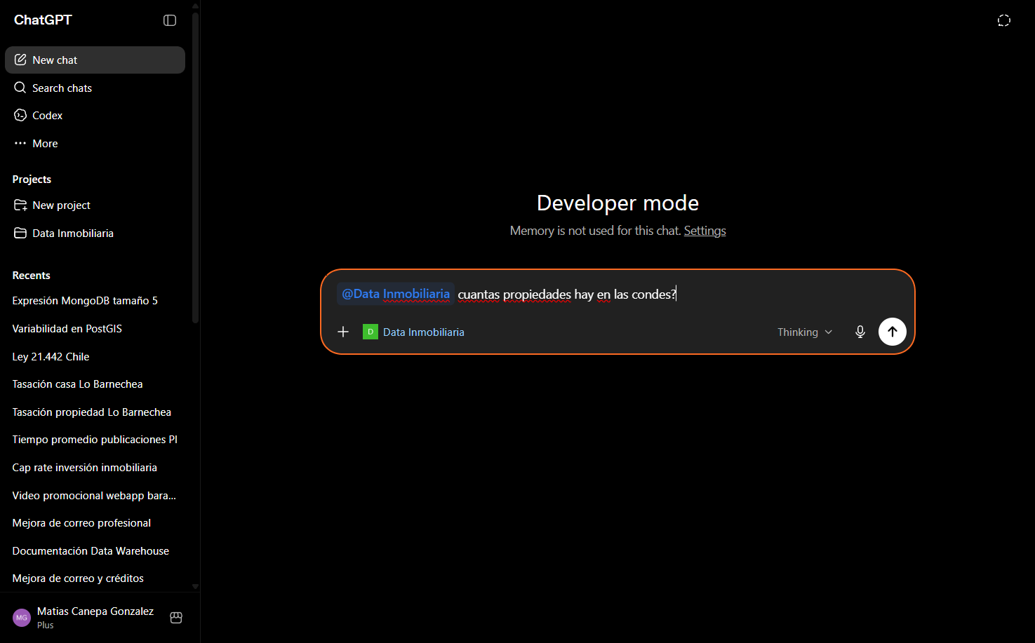Open chat Mejora de correo y créditos
This screenshot has width=1035, height=643.
pos(95,578)
